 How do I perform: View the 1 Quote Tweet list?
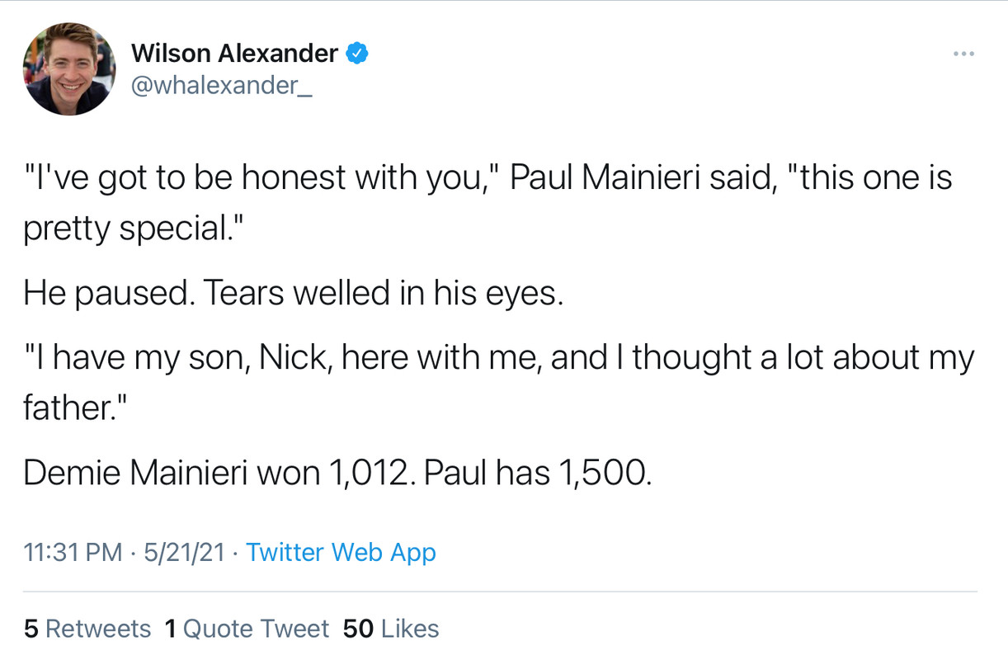pyautogui.click(x=247, y=629)
